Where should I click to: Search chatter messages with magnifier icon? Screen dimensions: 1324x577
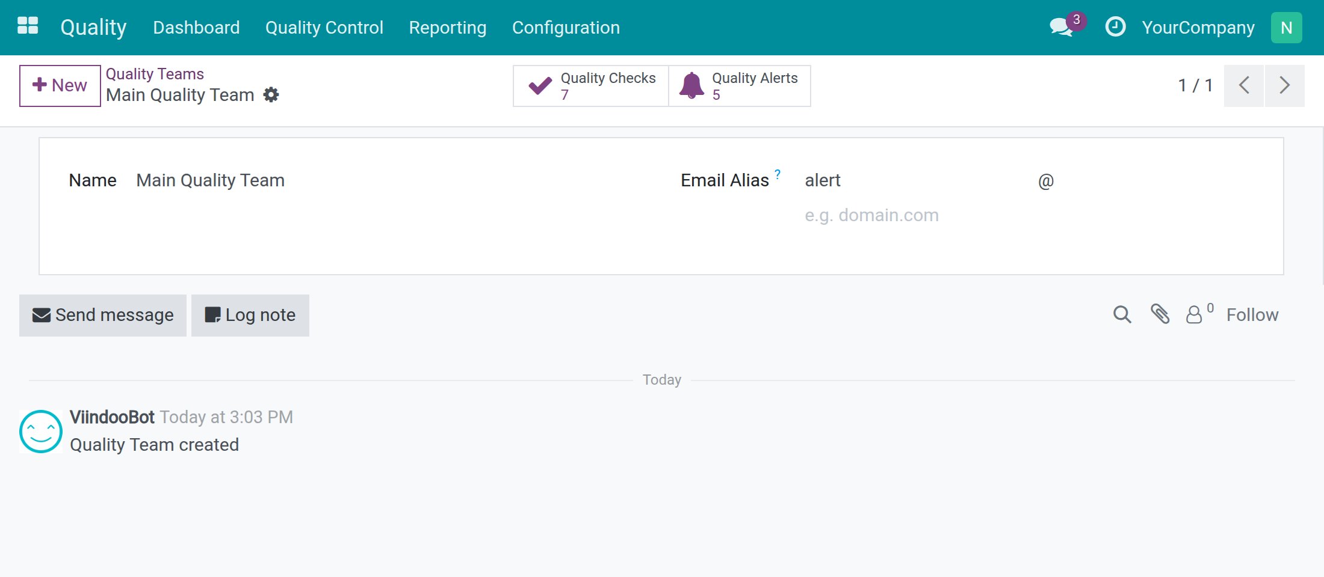click(x=1122, y=314)
